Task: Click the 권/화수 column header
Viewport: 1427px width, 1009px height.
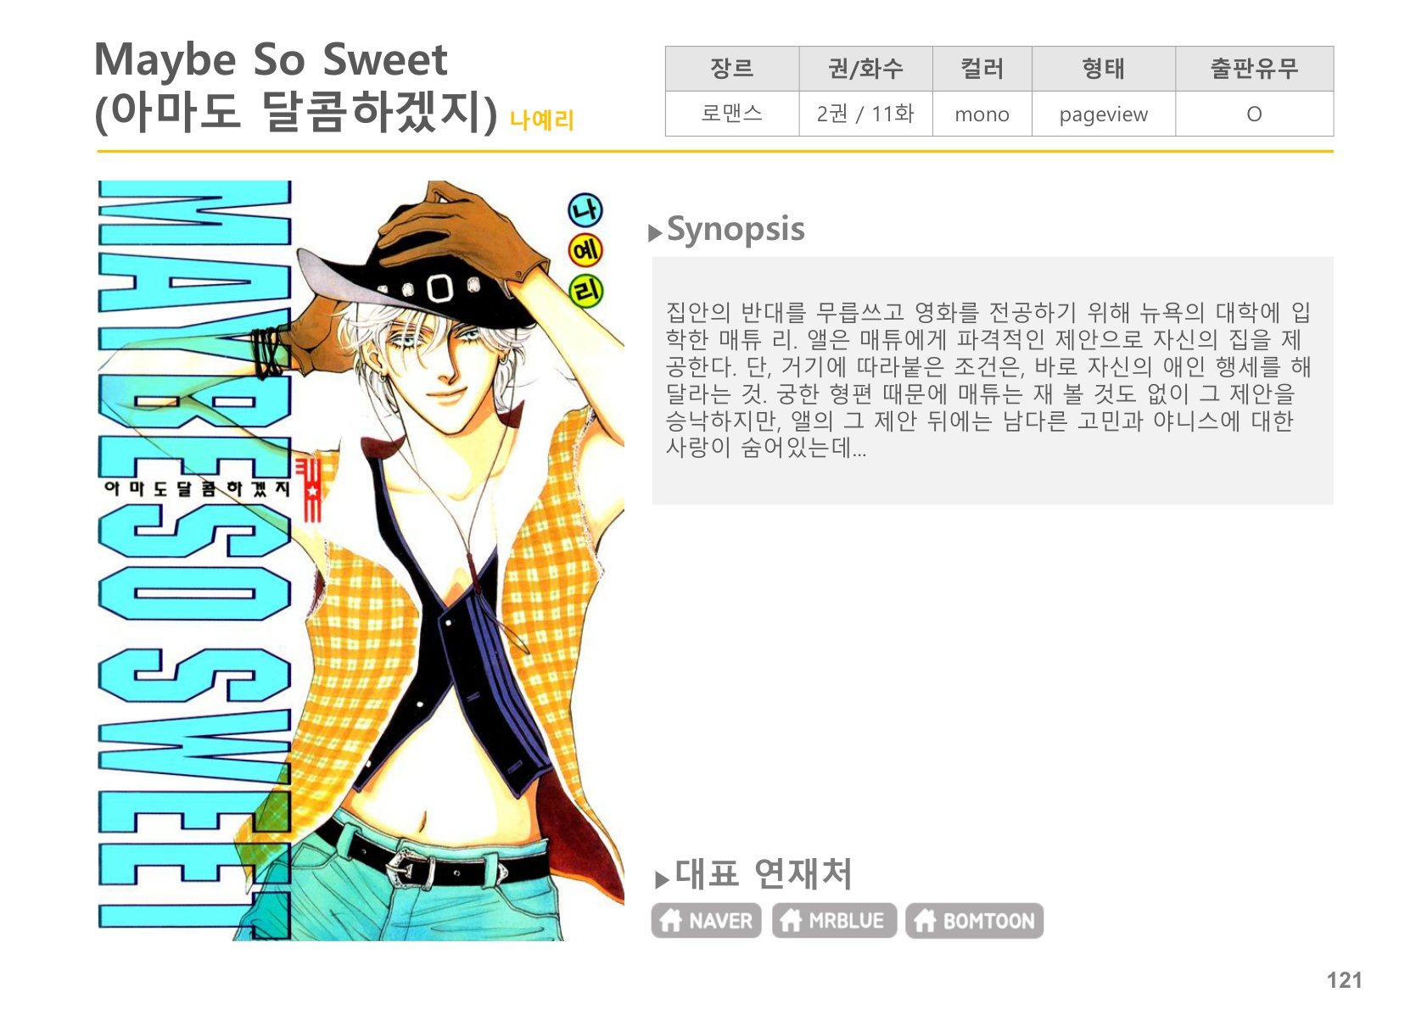Action: [865, 69]
